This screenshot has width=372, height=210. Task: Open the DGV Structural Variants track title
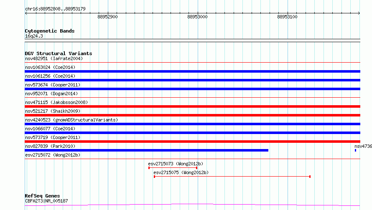(x=59, y=53)
